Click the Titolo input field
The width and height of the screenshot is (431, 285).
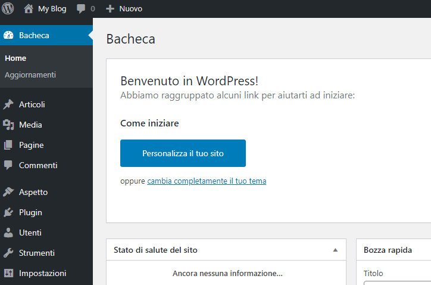(x=398, y=283)
